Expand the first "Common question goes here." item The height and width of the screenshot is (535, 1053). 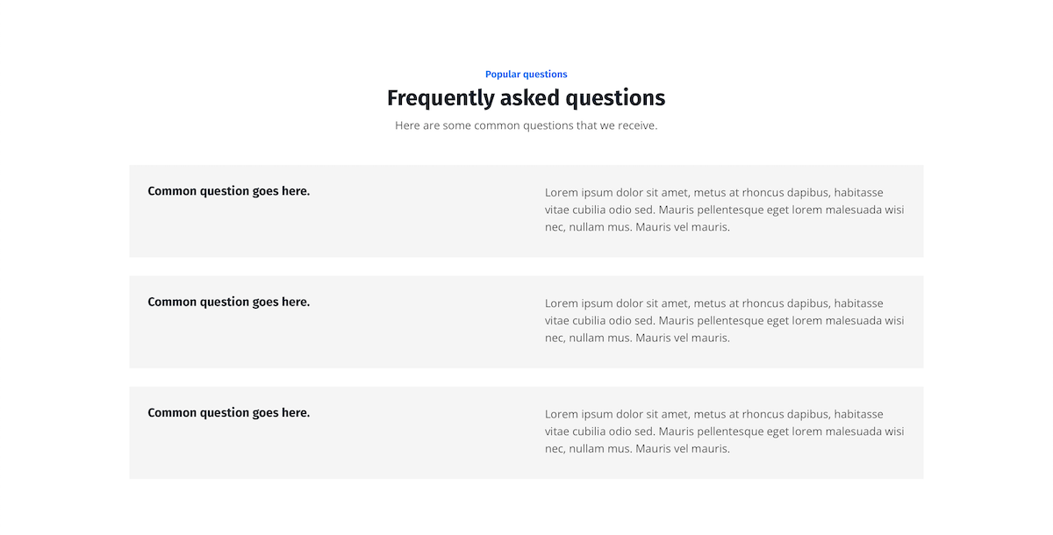coord(228,191)
